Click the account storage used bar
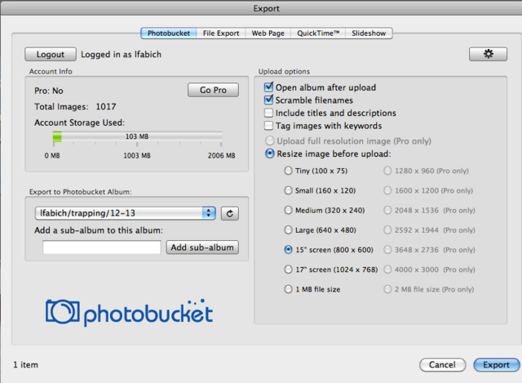The image size is (522, 383). (137, 136)
